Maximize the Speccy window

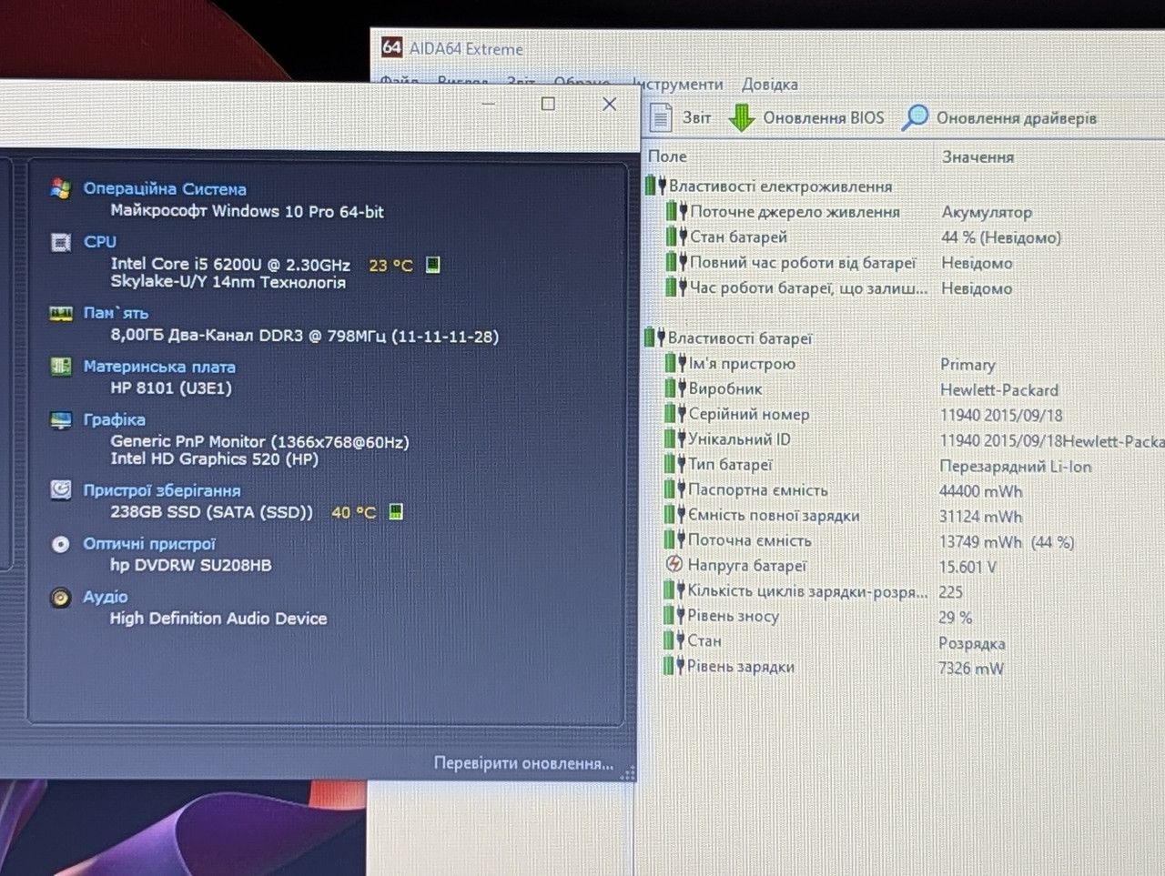click(x=548, y=104)
